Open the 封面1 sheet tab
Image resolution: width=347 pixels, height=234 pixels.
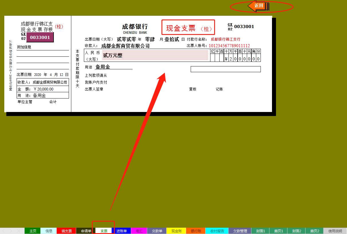coord(261,231)
